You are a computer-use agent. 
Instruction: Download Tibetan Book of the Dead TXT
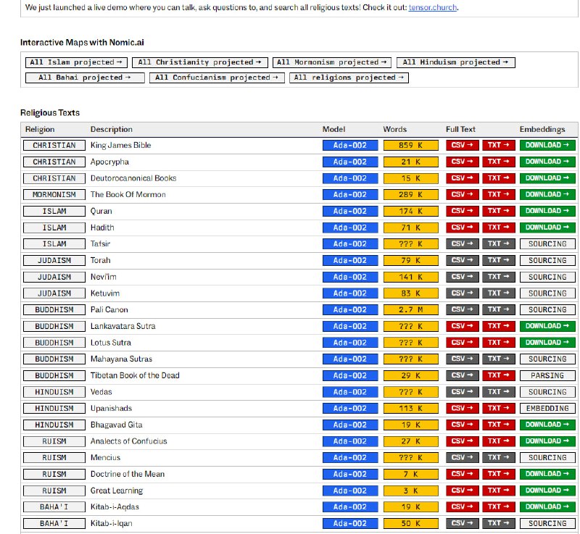[499, 375]
